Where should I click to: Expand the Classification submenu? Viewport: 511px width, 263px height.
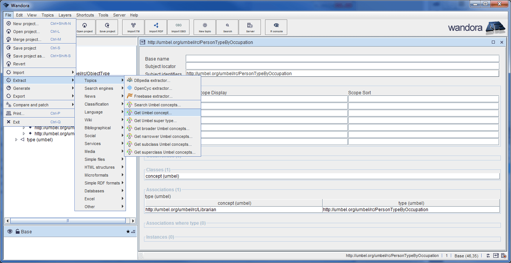pos(100,104)
